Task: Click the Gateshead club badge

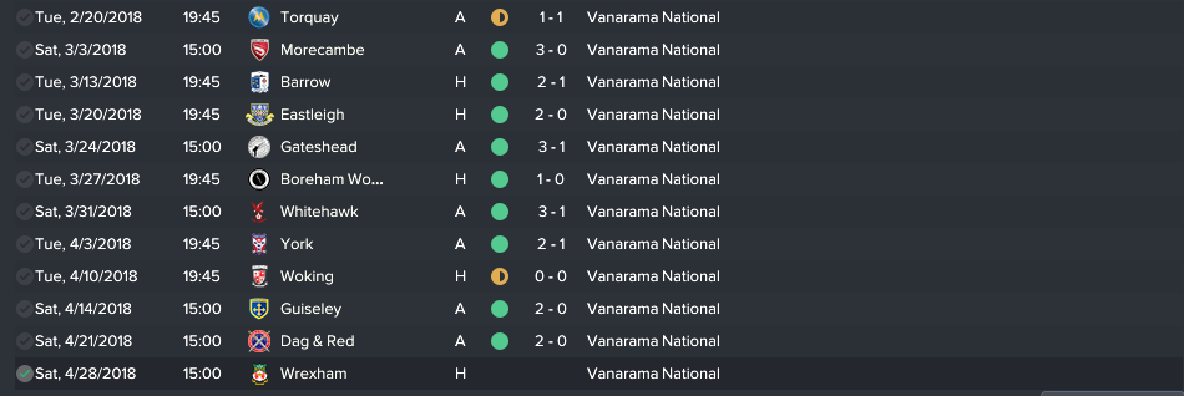Action: pos(259,147)
